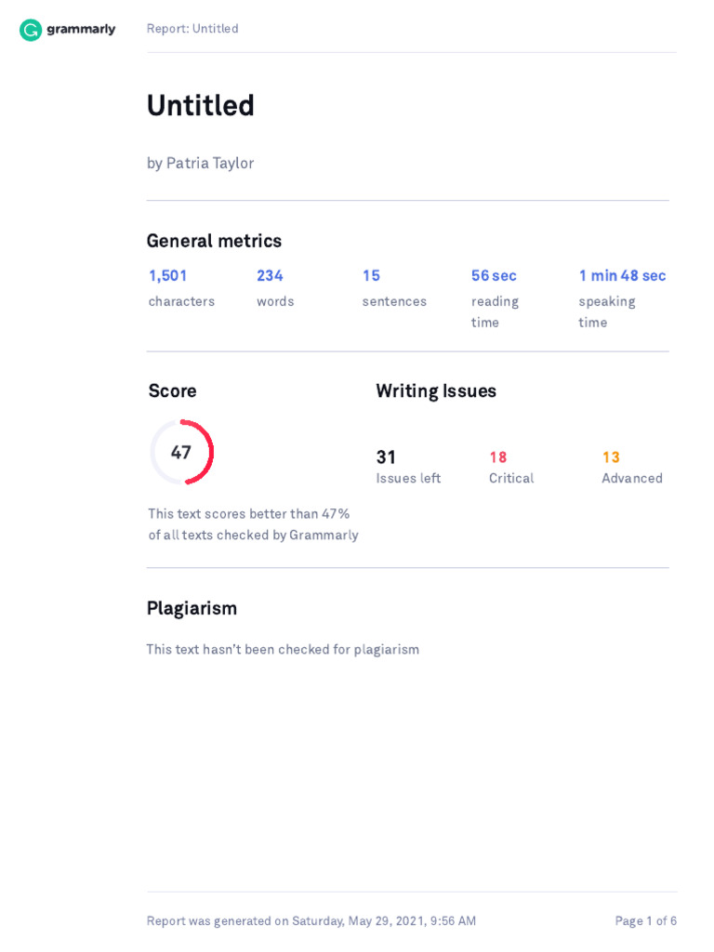The width and height of the screenshot is (714, 952).
Task: Click the circular score gauge showing 47
Action: point(181,453)
